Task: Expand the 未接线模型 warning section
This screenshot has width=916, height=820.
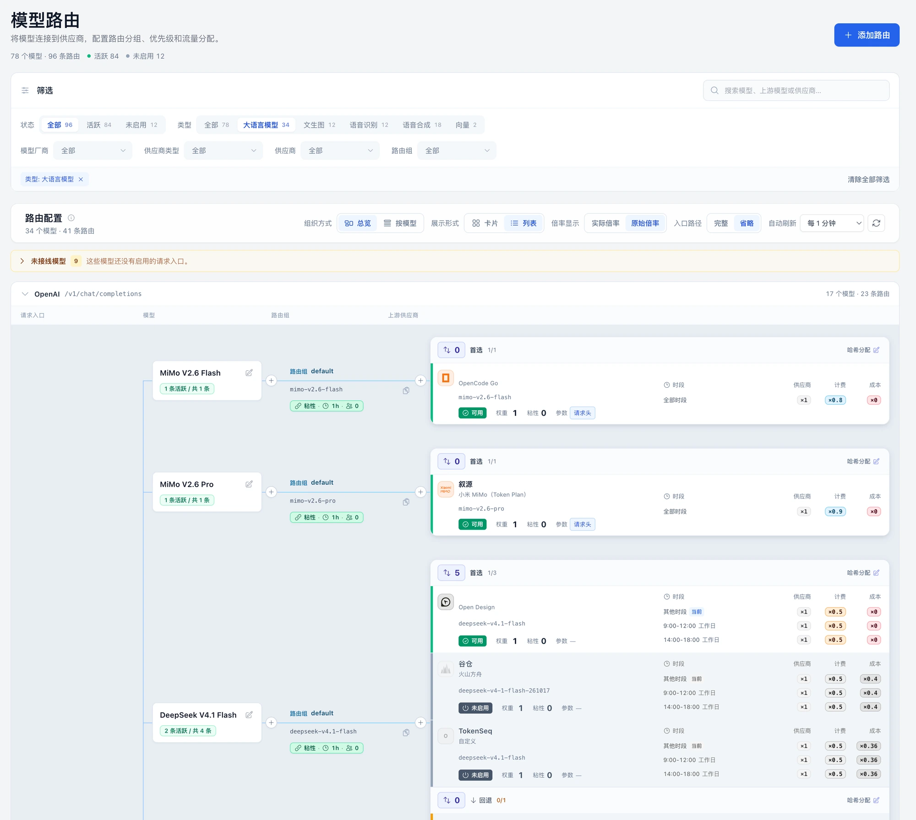Action: click(x=22, y=261)
